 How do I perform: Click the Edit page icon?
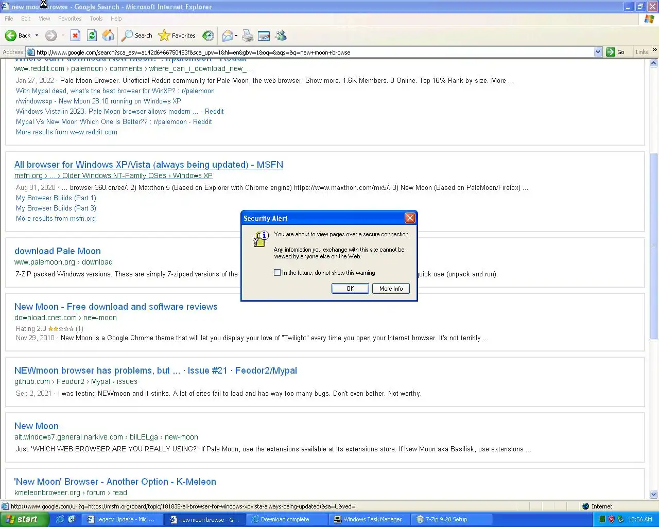point(264,36)
